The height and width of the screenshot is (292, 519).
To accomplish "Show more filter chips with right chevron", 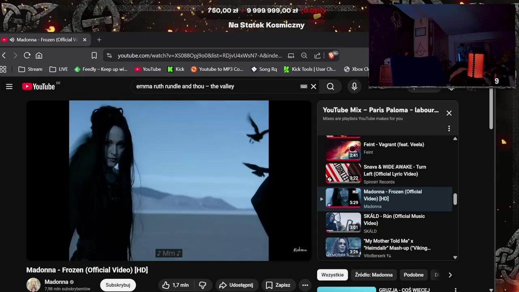I will point(450,275).
